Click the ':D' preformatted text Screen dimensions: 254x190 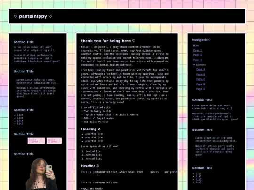[97, 175]
